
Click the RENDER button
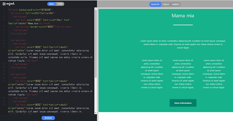[x=48, y=118]
